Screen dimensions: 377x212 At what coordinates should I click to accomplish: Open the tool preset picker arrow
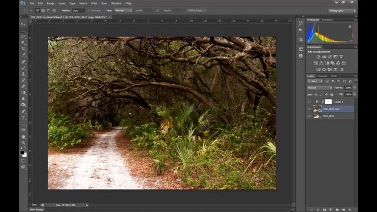tap(31, 11)
